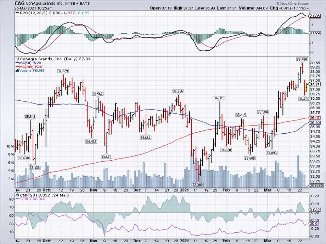Click the 34.020 price label
Screen dimensions: 326x244
tap(226, 150)
